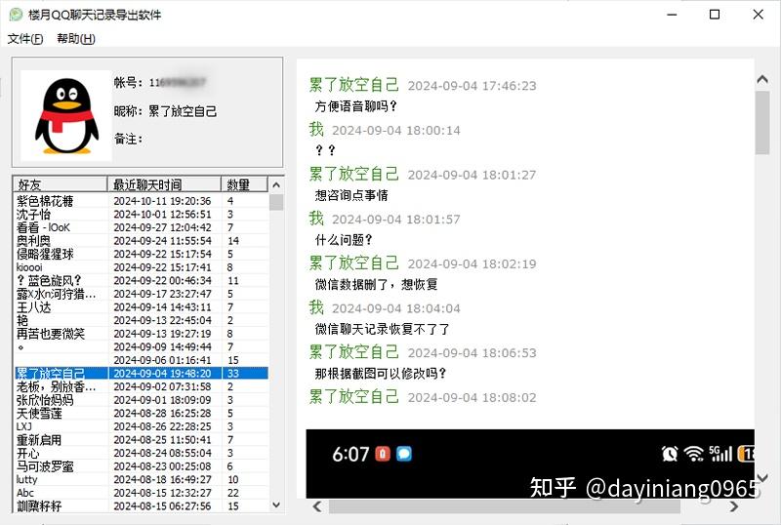Sort by 最近聊天时间 column header

164,184
